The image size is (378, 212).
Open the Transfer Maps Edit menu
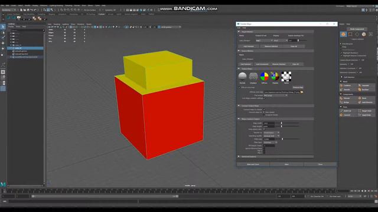tap(239, 28)
